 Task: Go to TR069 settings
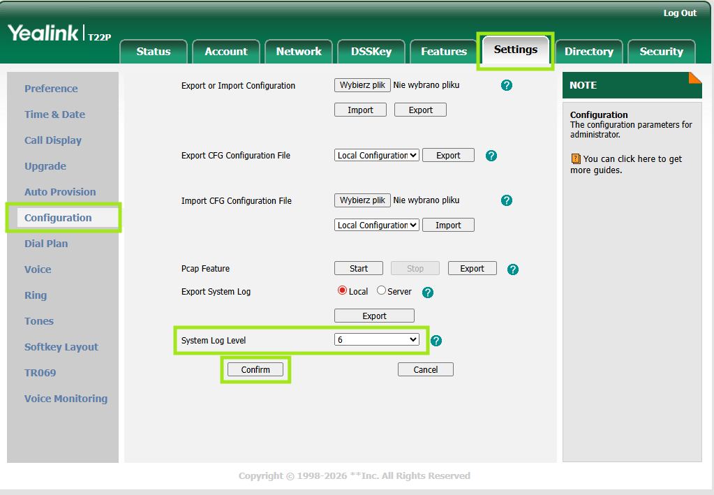[40, 373]
